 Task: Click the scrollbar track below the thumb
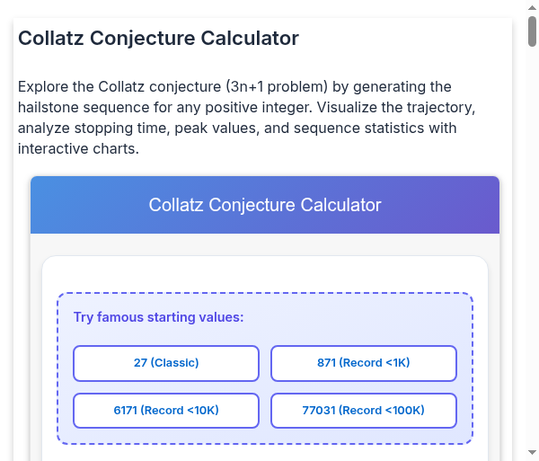click(x=532, y=270)
